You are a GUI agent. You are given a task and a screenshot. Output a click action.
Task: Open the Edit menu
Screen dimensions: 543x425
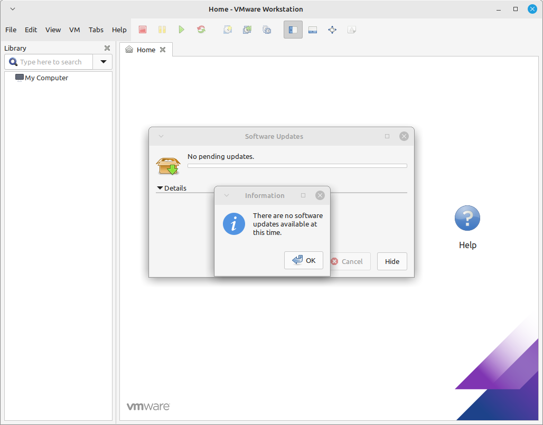tap(31, 30)
